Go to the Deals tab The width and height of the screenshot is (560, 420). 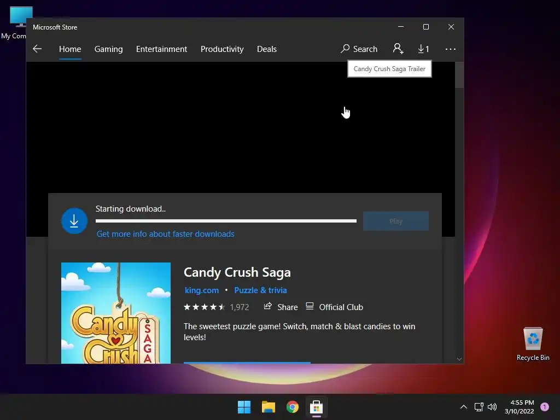(267, 49)
